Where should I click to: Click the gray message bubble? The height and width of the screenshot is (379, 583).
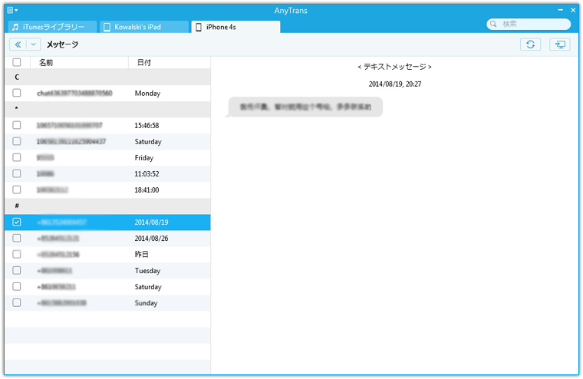click(x=305, y=107)
